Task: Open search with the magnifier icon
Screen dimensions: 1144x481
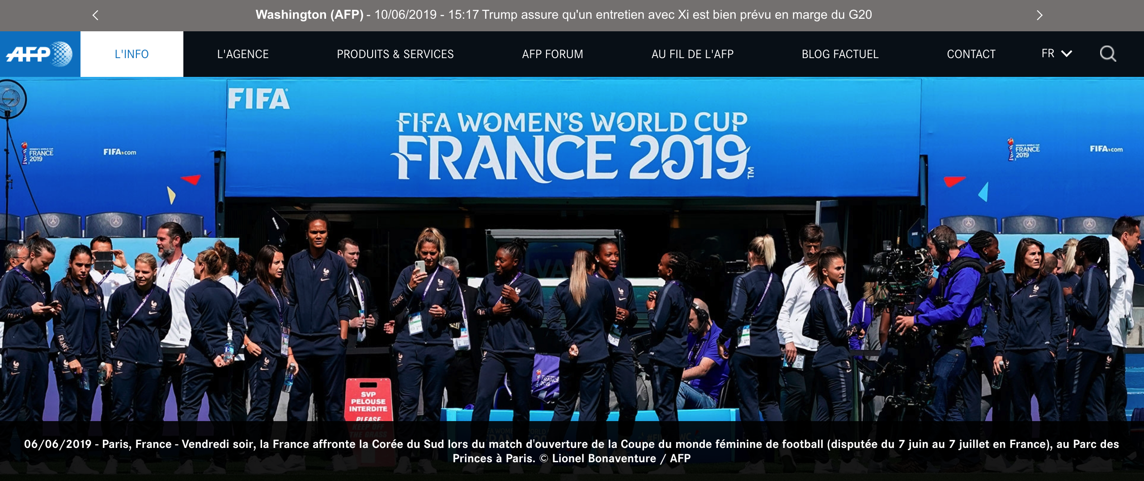Action: [x=1108, y=54]
